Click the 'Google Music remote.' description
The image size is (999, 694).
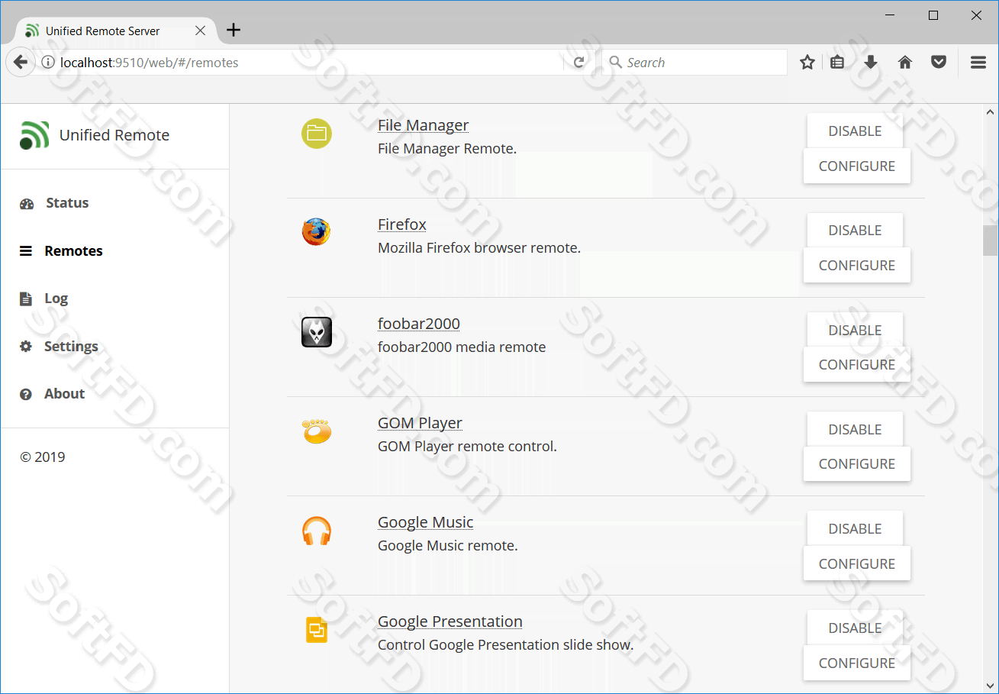tap(448, 546)
